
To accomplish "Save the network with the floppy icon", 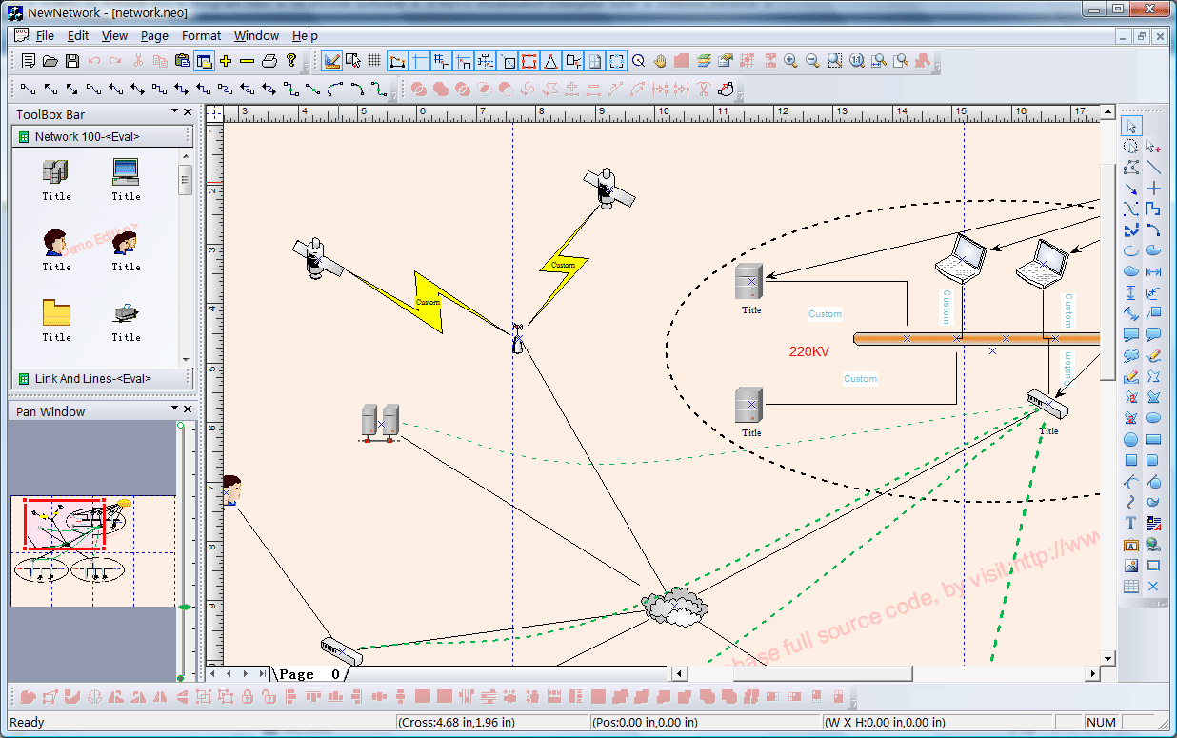I will tap(72, 61).
